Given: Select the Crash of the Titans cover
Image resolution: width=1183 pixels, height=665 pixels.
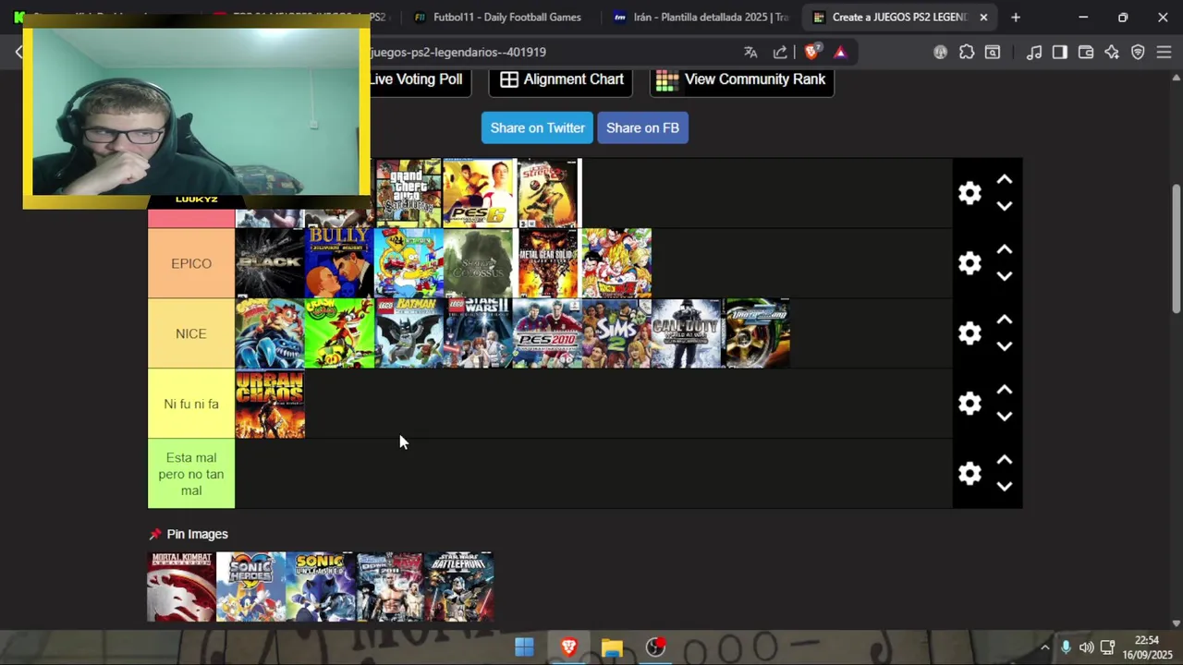Looking at the screenshot, I should [x=270, y=333].
